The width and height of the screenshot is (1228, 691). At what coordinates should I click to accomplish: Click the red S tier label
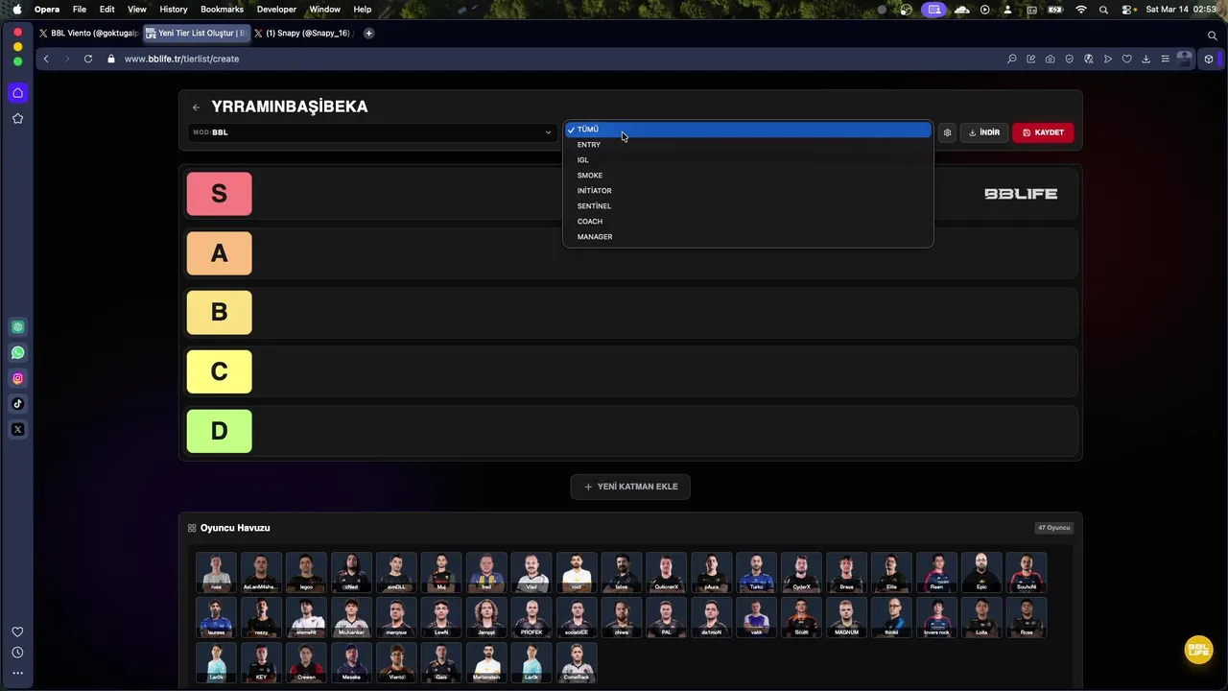tap(219, 194)
